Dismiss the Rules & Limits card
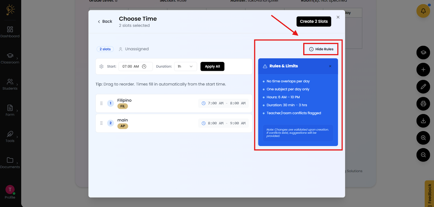This screenshot has width=434, height=207. [x=330, y=66]
